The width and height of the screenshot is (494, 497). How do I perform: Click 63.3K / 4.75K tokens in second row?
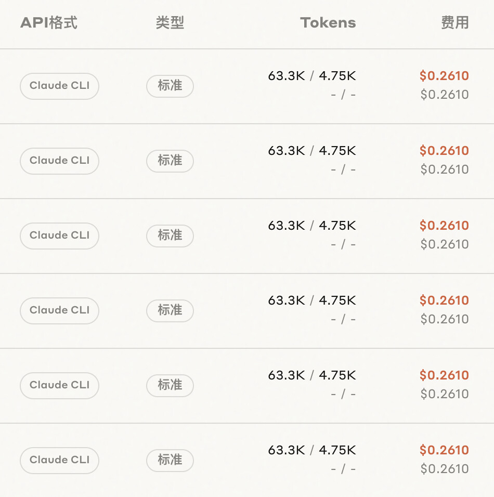click(312, 151)
